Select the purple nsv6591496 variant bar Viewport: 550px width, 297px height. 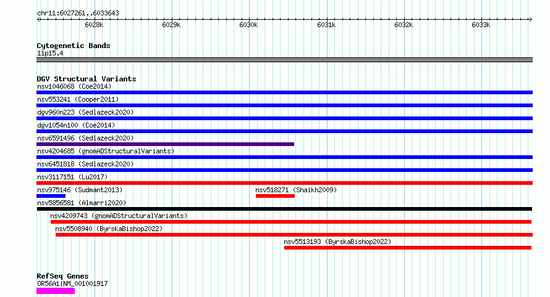click(165, 144)
